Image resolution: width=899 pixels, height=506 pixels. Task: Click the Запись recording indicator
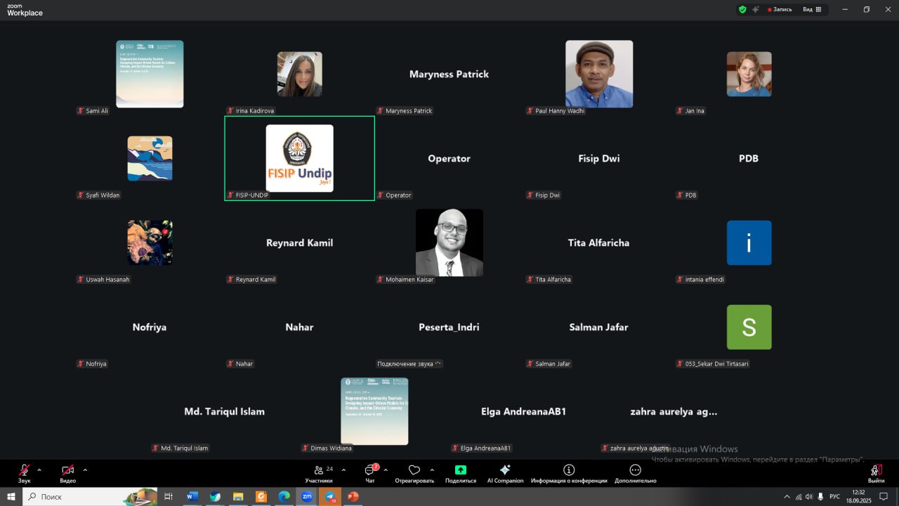point(780,9)
